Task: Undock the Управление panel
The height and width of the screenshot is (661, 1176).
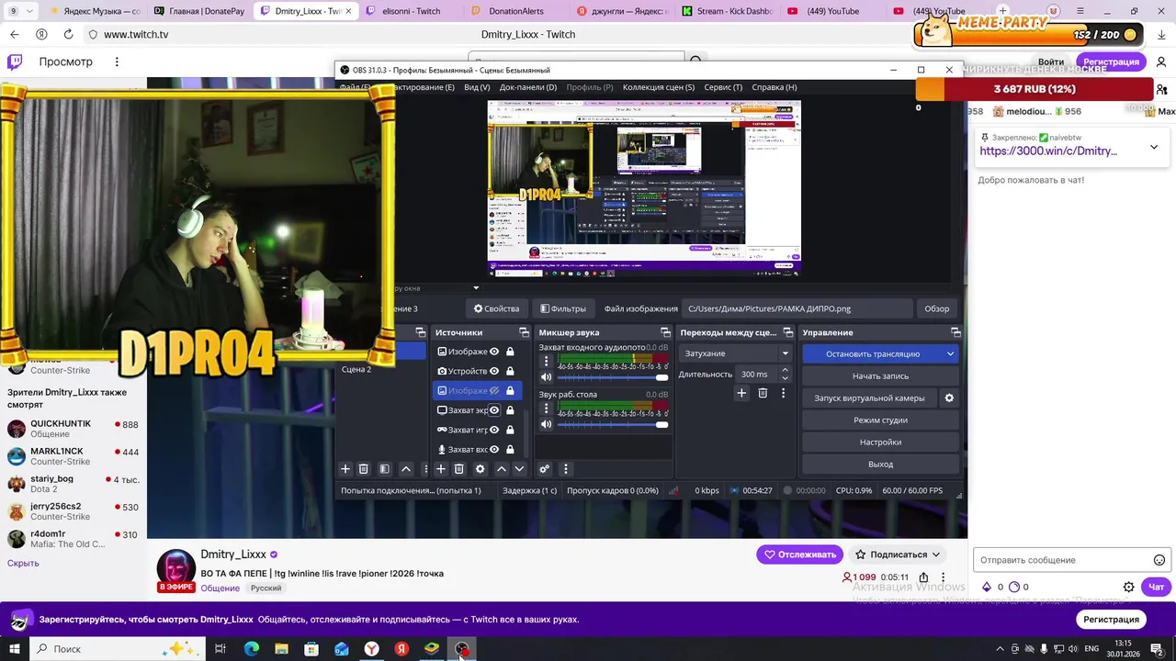Action: [955, 332]
